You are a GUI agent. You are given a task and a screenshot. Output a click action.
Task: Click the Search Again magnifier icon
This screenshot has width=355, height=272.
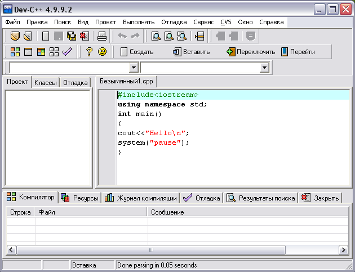[182, 36]
